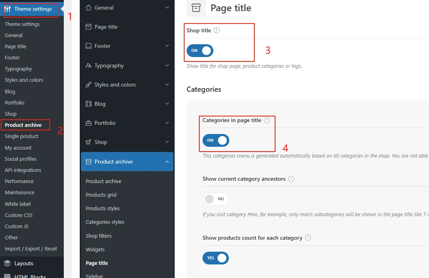Expand the Blog section chevron
Image resolution: width=429 pixels, height=278 pixels.
[x=167, y=104]
